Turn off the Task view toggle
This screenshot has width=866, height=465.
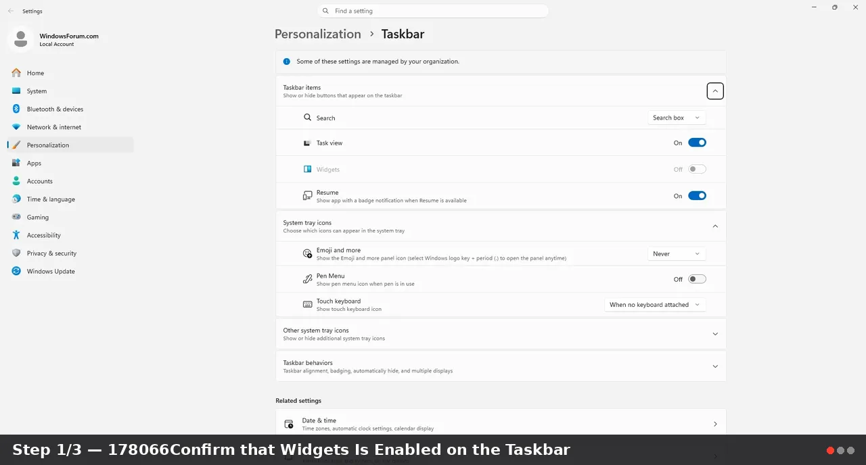(697, 143)
